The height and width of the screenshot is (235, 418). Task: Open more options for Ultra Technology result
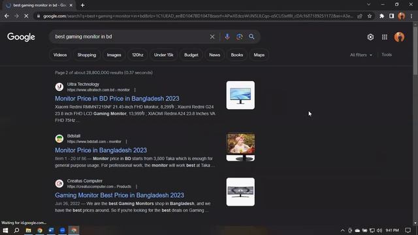tap(135, 90)
